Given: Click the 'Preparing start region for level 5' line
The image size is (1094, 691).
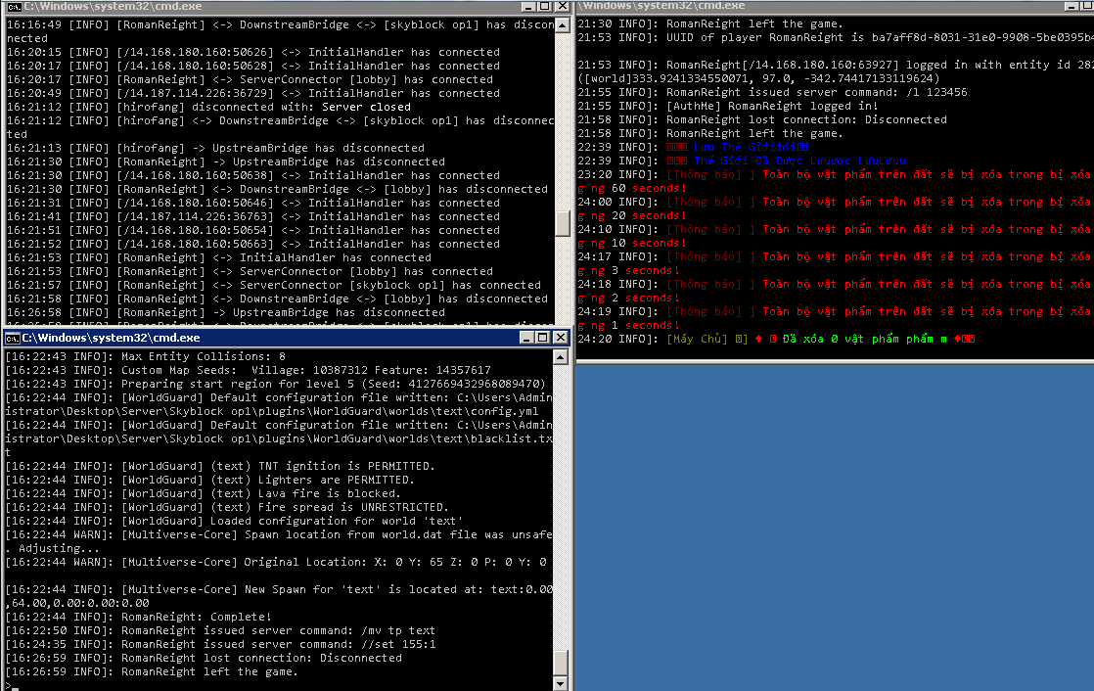Looking at the screenshot, I should tap(276, 384).
